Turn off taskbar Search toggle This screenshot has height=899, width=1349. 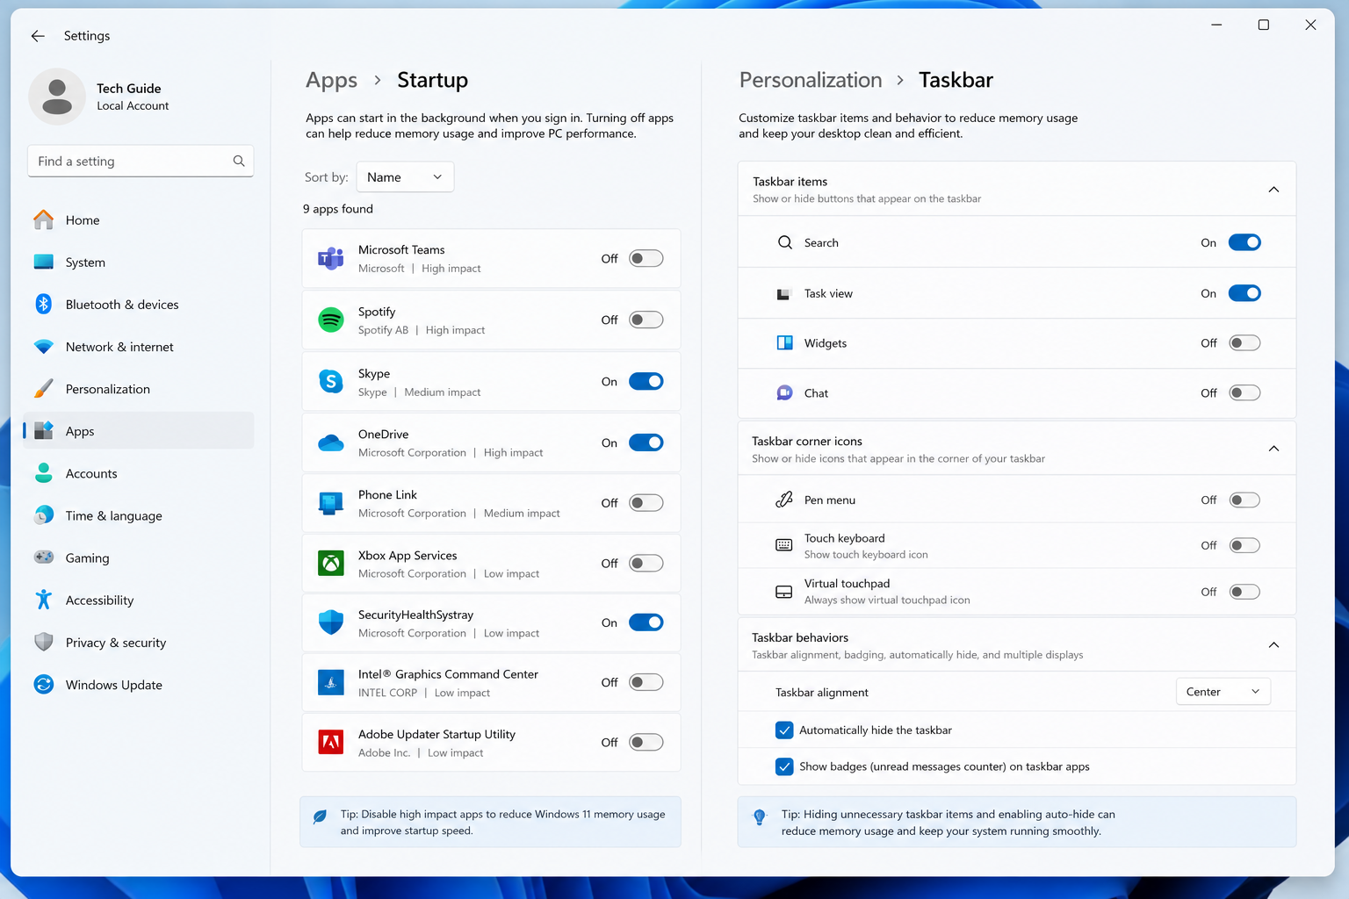click(1244, 242)
